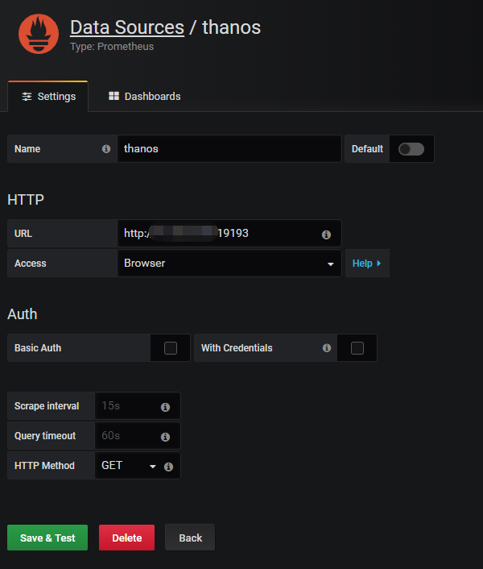The width and height of the screenshot is (483, 569).
Task: Click the Settings tab sliders icon
Action: [x=27, y=97]
